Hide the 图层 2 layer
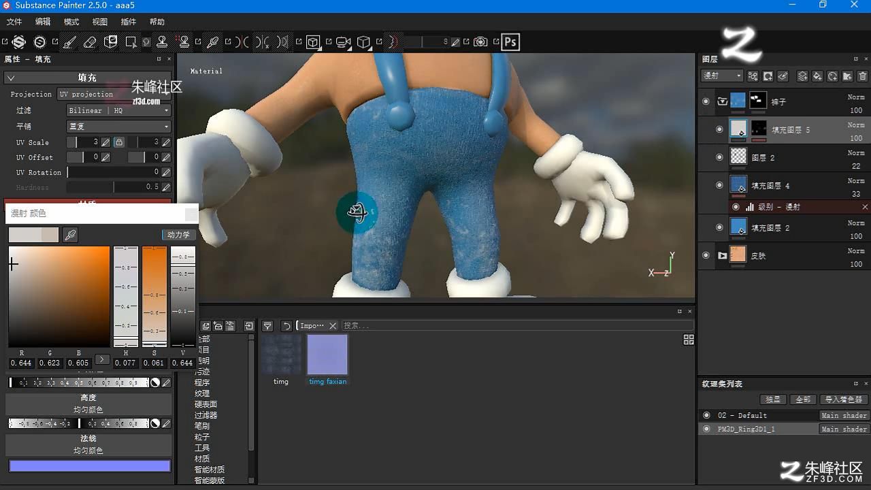 pos(719,157)
